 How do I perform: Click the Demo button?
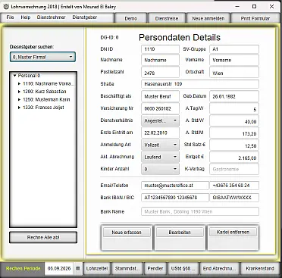click(x=130, y=18)
